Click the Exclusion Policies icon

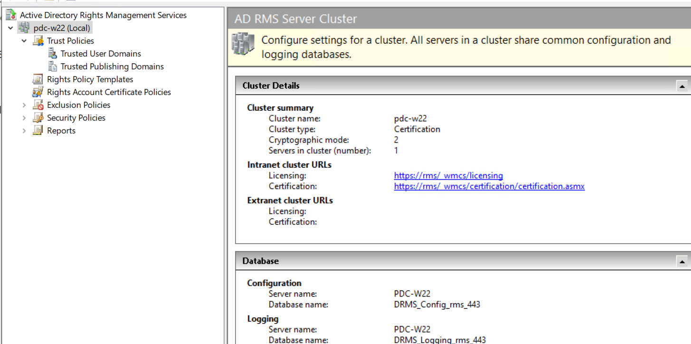(38, 105)
